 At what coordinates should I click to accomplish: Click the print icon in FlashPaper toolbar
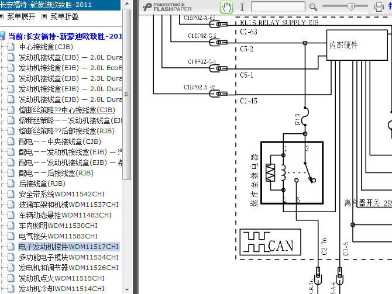click(x=379, y=7)
